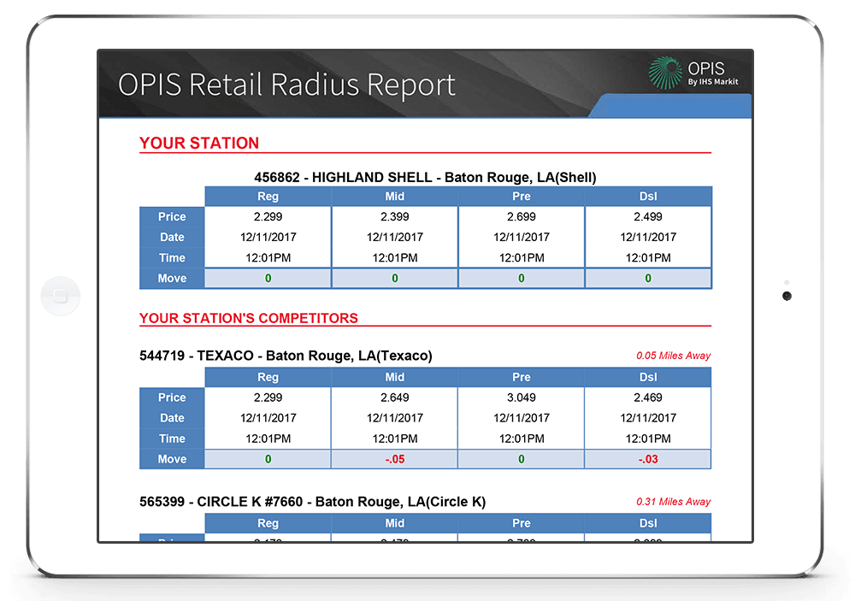Screen dimensions: 855x601
Task: Click Texaco Mid price 2.649
Action: [395, 398]
